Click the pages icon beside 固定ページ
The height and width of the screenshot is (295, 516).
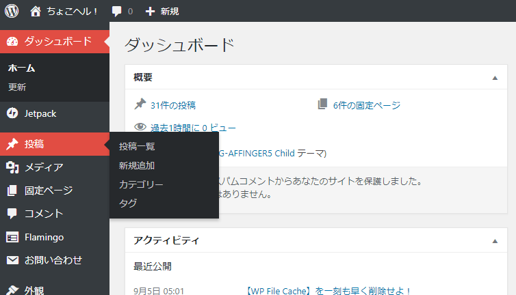pyautogui.click(x=12, y=191)
